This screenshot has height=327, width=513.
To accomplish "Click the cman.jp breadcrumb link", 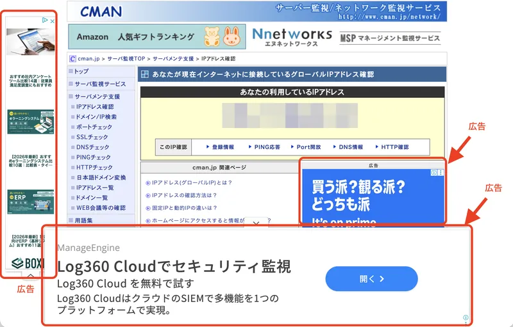I will tap(88, 59).
